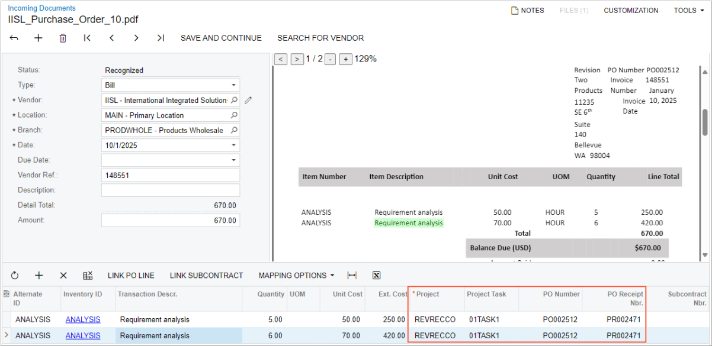Zoom in the PDF with plus button
The image size is (712, 346).
(x=346, y=59)
